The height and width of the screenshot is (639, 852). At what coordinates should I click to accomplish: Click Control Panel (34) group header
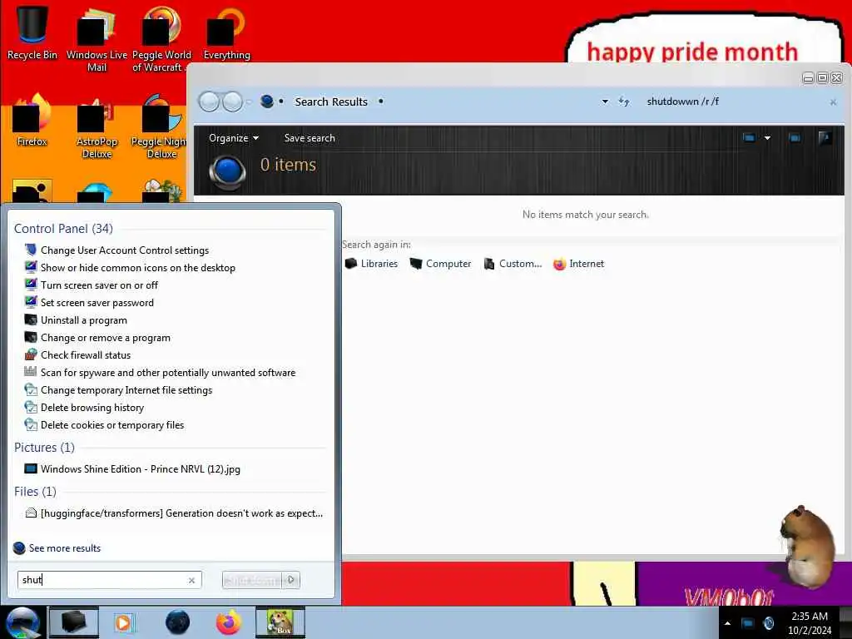63,228
